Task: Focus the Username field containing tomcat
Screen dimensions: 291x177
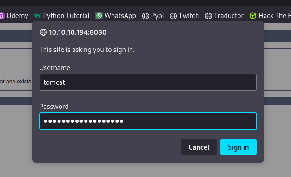Action: pyautogui.click(x=148, y=82)
